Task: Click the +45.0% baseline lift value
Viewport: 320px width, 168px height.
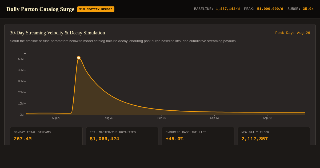Action: click(x=174, y=139)
